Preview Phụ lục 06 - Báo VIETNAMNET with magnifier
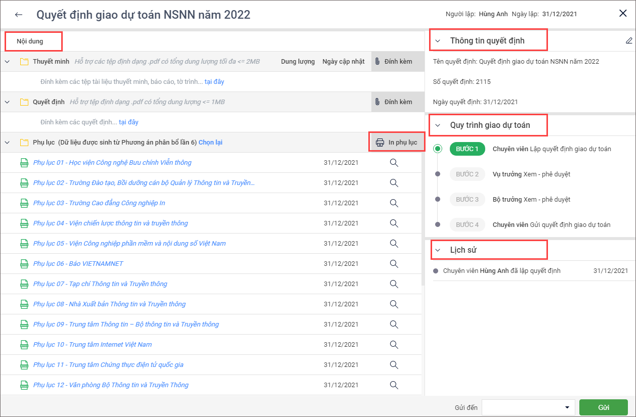This screenshot has height=417, width=636. click(394, 264)
